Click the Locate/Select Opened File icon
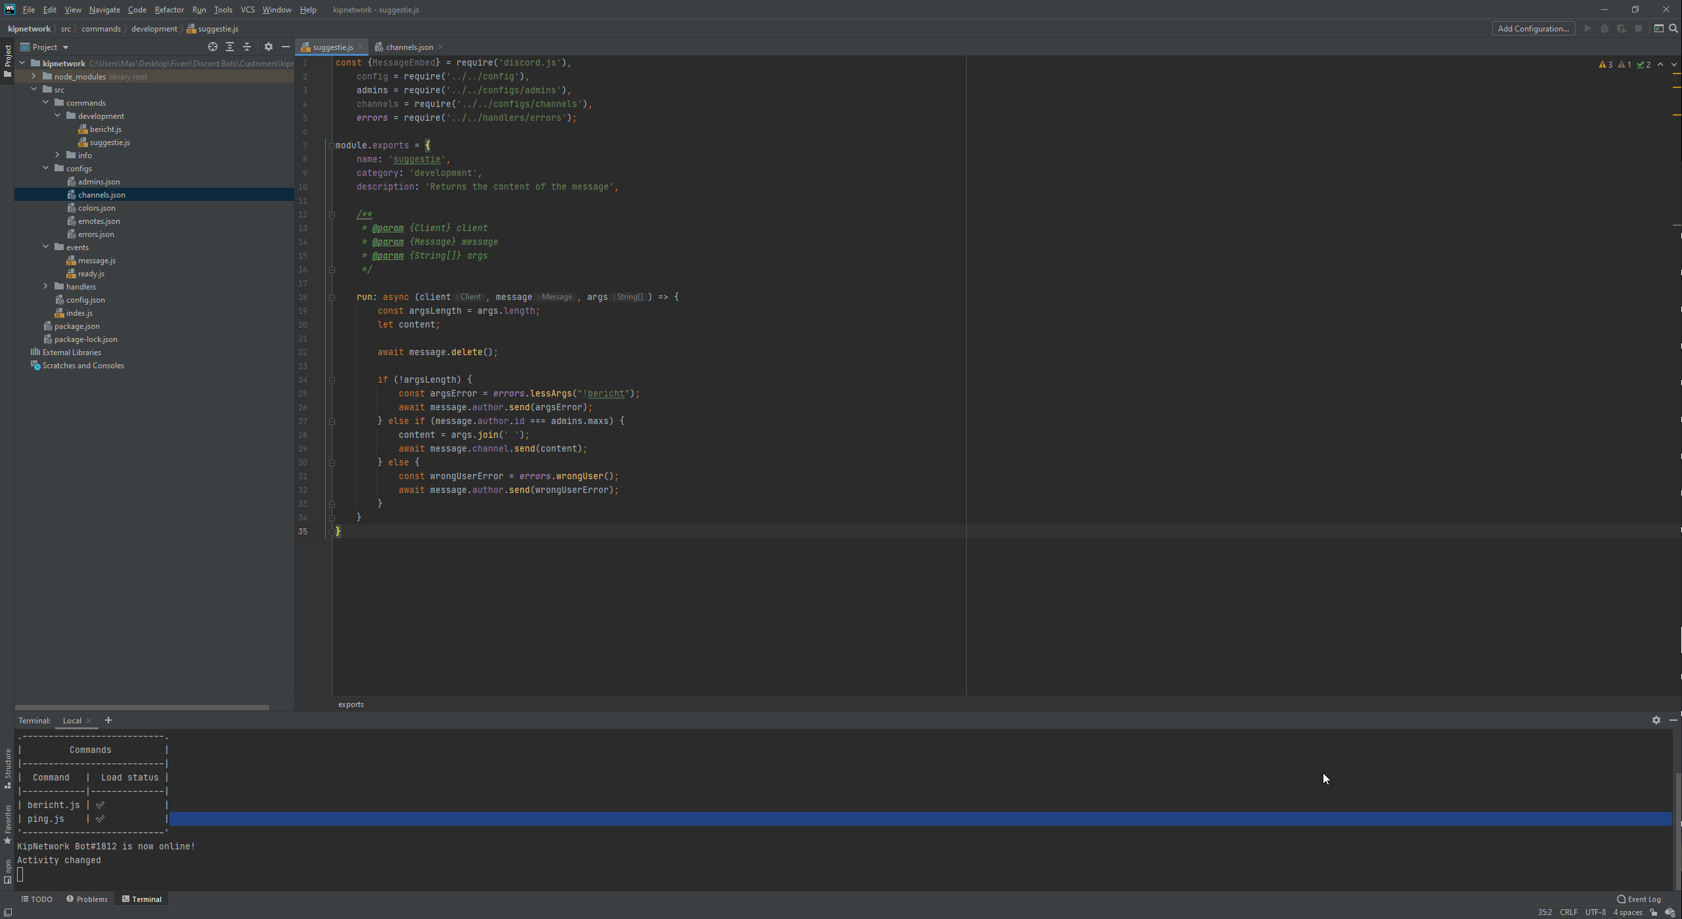 [x=212, y=47]
